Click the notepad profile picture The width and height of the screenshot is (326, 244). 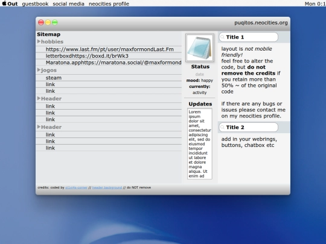[x=200, y=48]
